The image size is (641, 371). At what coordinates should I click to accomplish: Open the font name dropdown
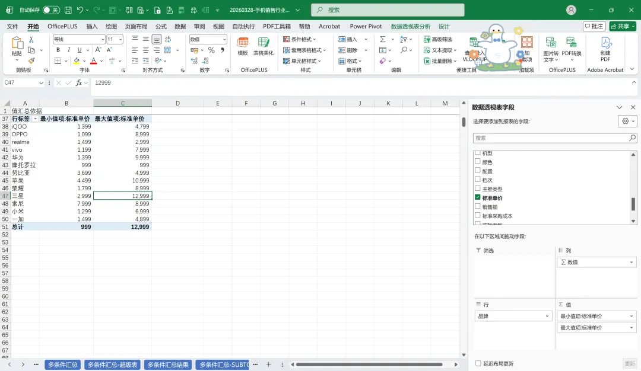pyautogui.click(x=103, y=39)
